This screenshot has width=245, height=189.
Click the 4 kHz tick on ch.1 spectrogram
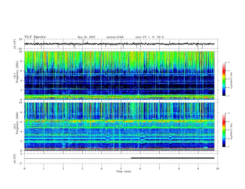click(21, 81)
